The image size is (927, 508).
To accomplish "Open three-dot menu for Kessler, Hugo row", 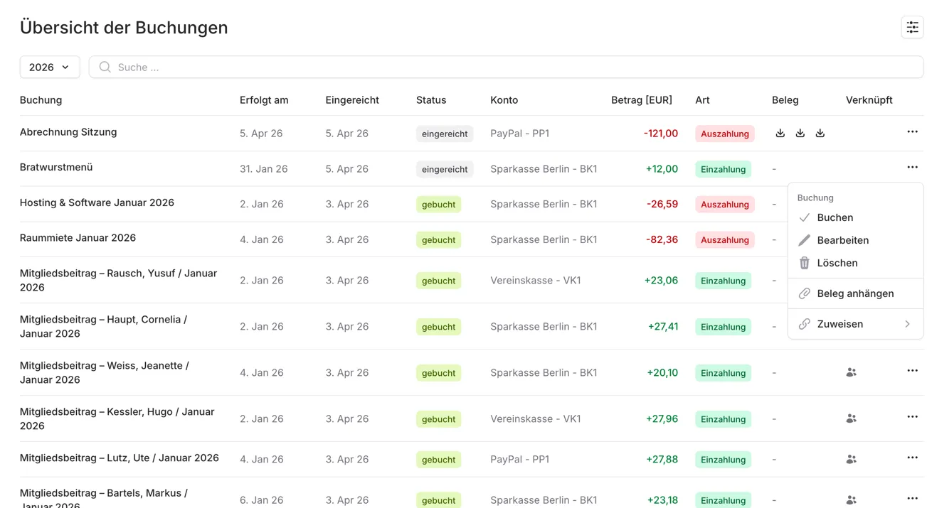I will [912, 417].
